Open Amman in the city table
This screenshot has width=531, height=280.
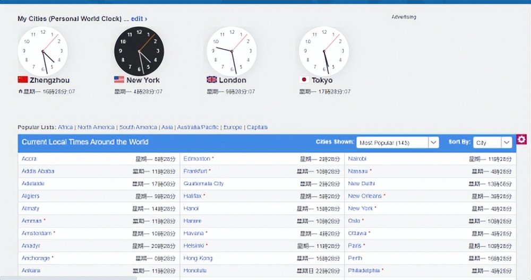pos(31,221)
